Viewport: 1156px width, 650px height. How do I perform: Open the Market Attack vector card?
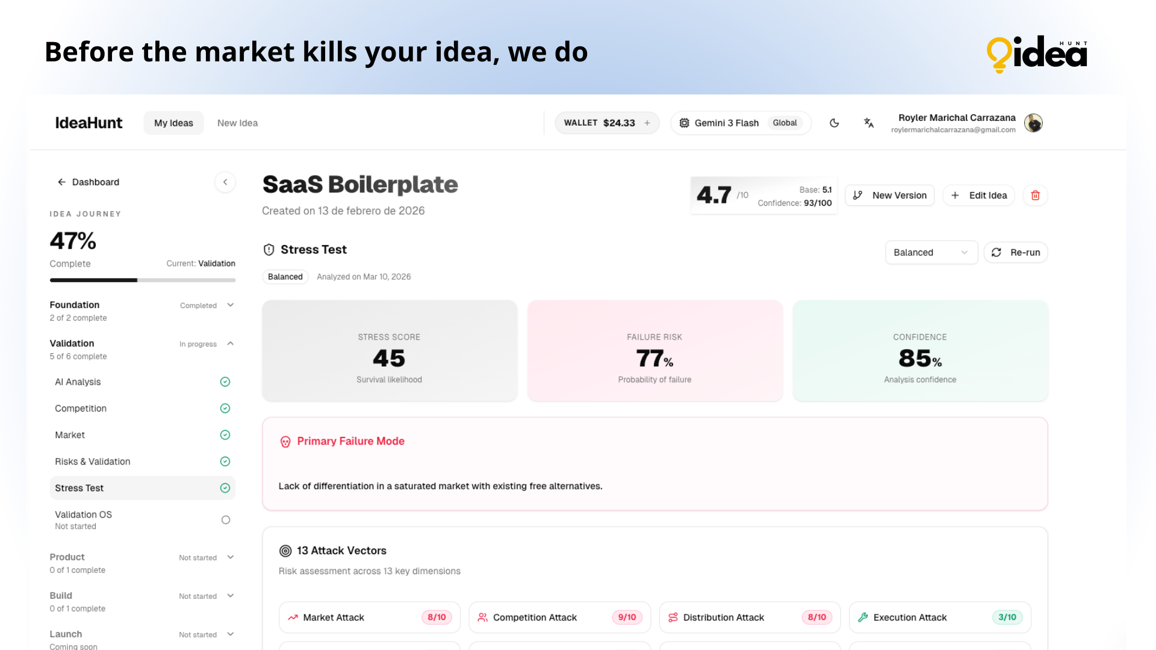pyautogui.click(x=369, y=617)
